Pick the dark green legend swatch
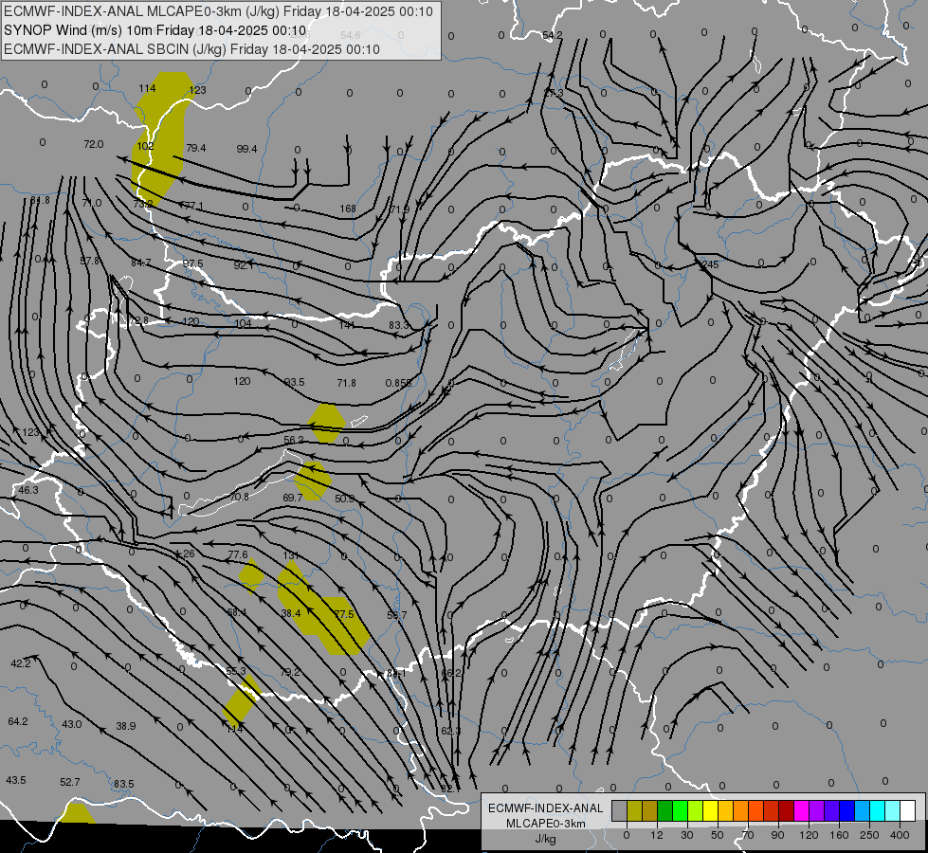 [x=665, y=810]
